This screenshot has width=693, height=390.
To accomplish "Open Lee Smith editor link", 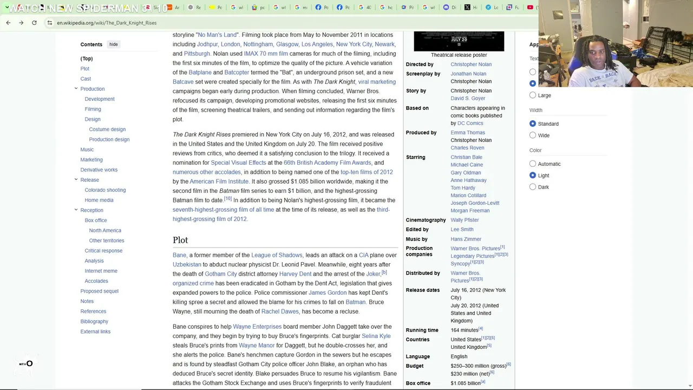I will click(462, 230).
